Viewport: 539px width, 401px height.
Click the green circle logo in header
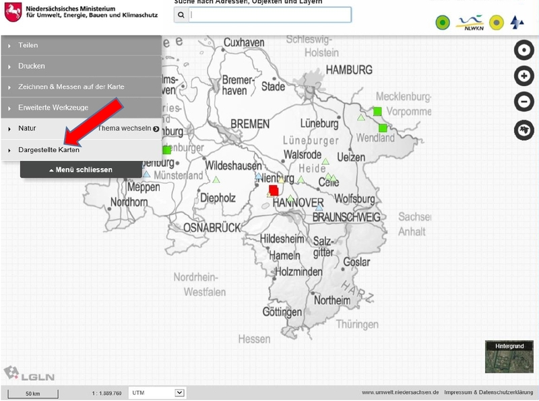pos(442,23)
